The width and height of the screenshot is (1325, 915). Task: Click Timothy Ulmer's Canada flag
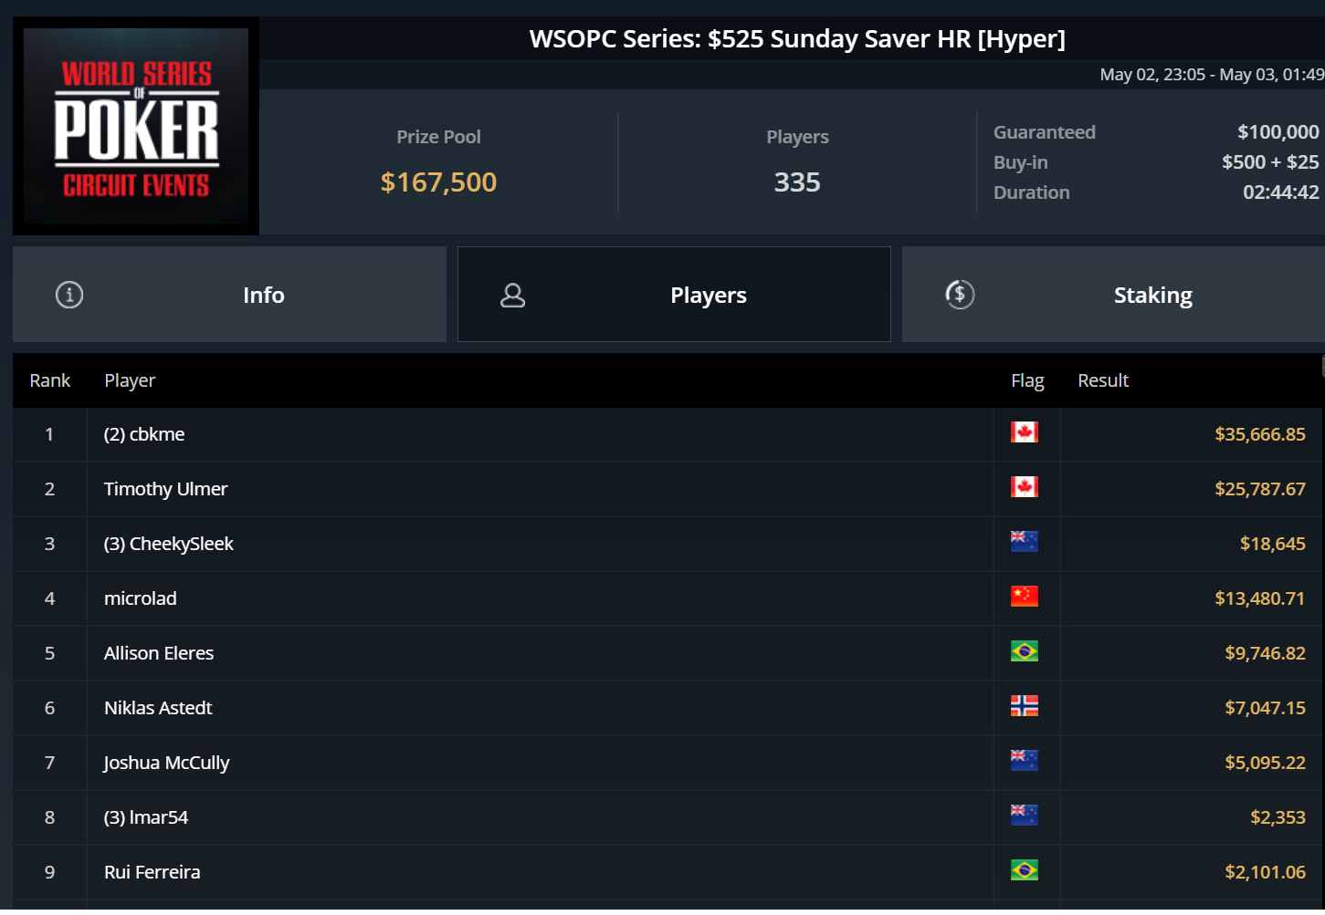point(1024,487)
